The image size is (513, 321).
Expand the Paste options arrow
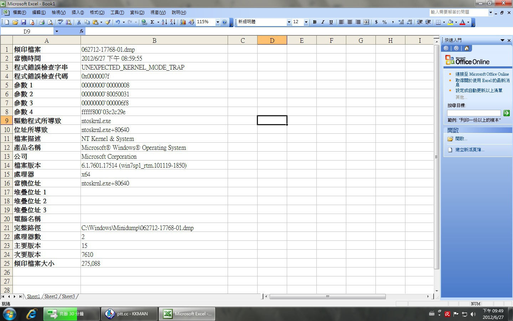click(x=101, y=22)
